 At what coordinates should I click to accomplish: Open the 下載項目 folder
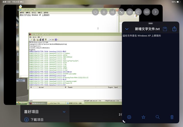(37, 120)
